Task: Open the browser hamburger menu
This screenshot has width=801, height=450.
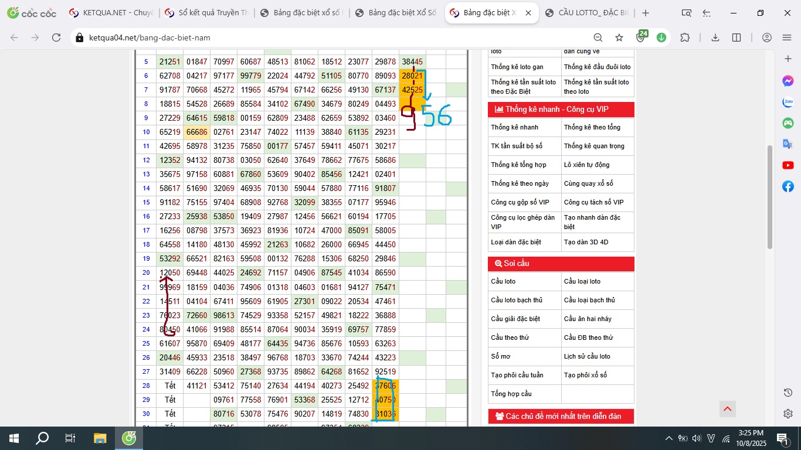Action: click(x=787, y=37)
